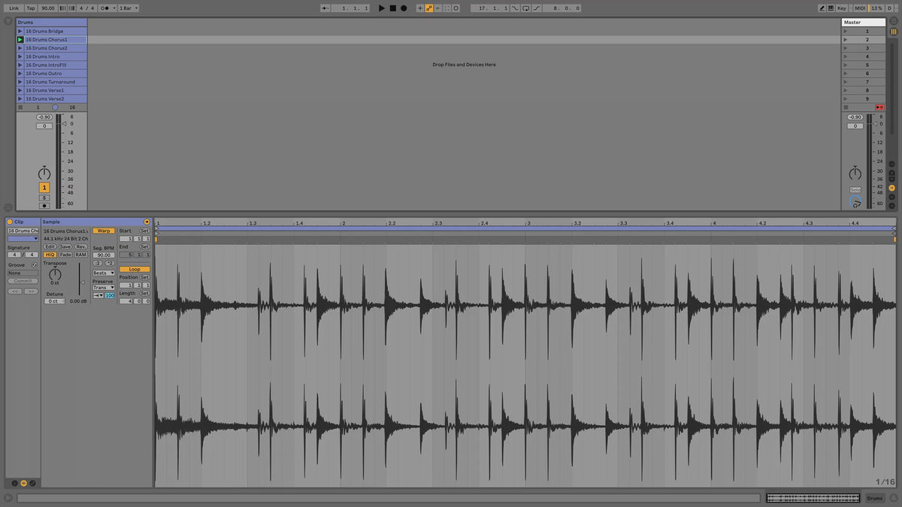Click the Drums track clip stop button
This screenshot has height=507, width=902.
(20, 107)
